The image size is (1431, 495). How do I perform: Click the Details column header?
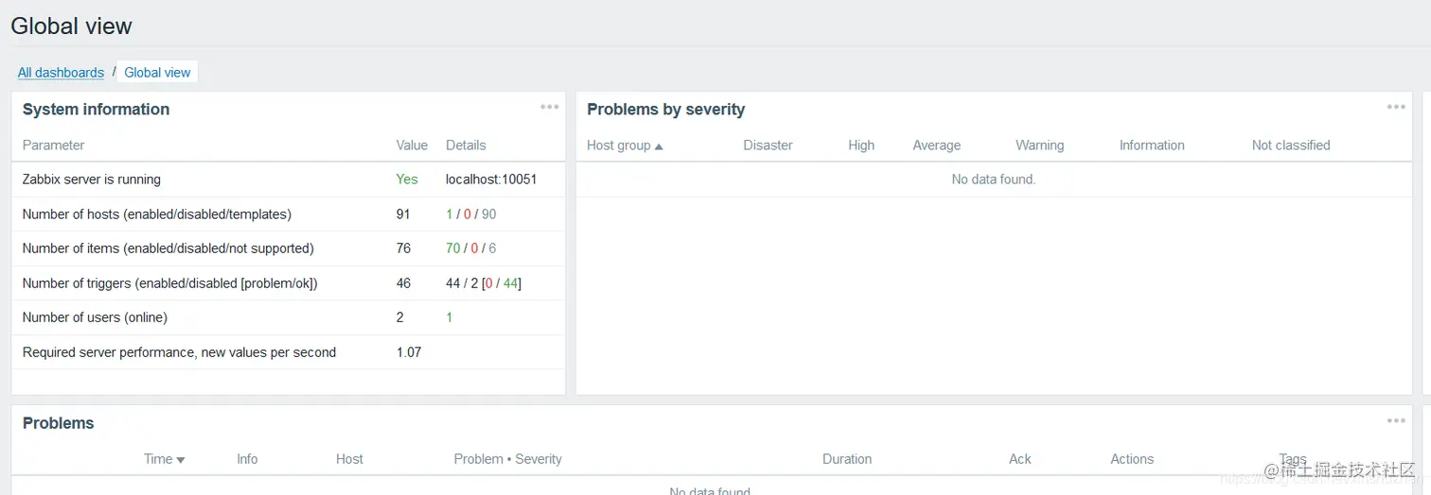[466, 145]
